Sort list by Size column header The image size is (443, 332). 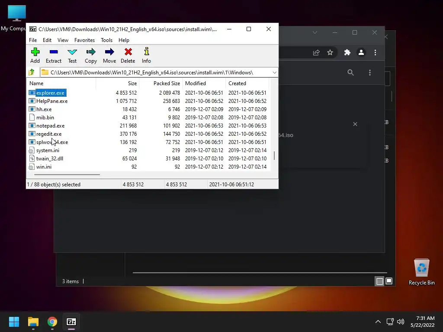[x=118, y=83]
